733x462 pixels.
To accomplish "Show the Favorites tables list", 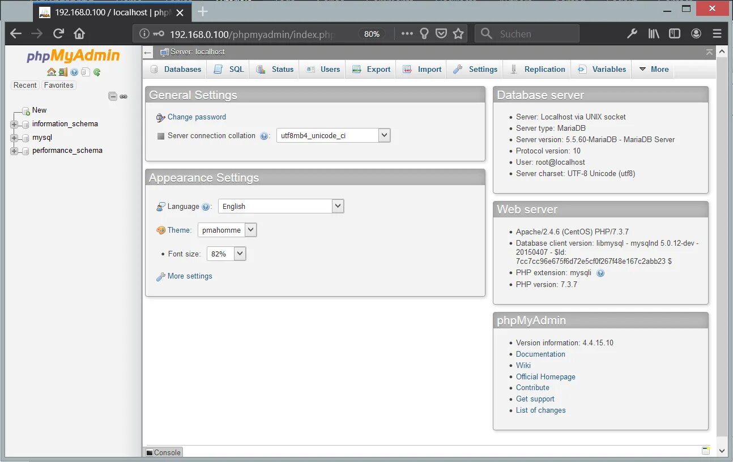I will (x=59, y=85).
